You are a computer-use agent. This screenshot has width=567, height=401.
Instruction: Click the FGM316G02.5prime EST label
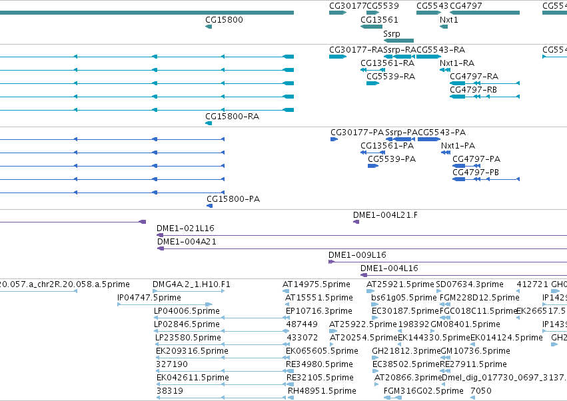[x=424, y=391]
